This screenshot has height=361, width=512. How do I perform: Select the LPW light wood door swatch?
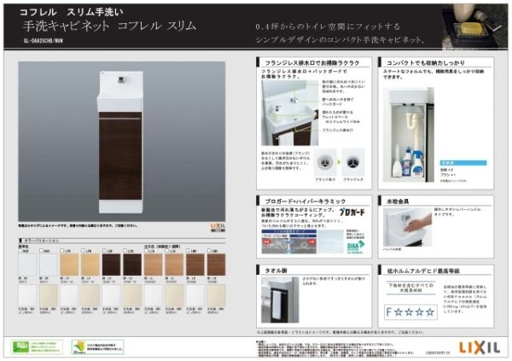tap(69, 265)
